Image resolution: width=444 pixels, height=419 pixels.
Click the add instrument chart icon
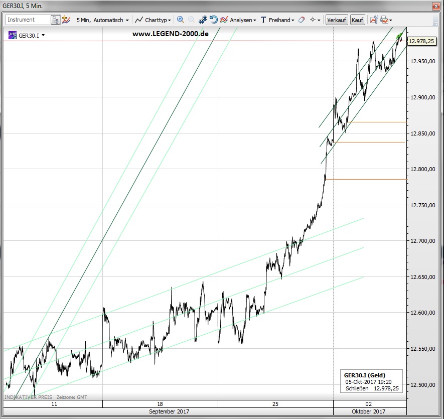click(66, 20)
